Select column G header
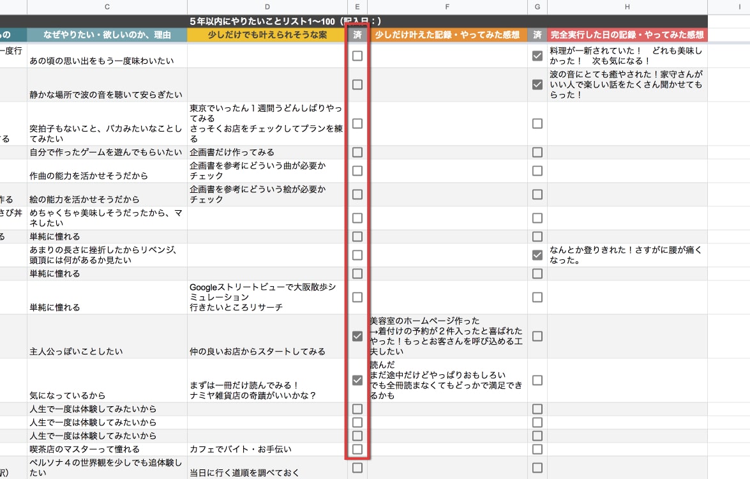 537,6
